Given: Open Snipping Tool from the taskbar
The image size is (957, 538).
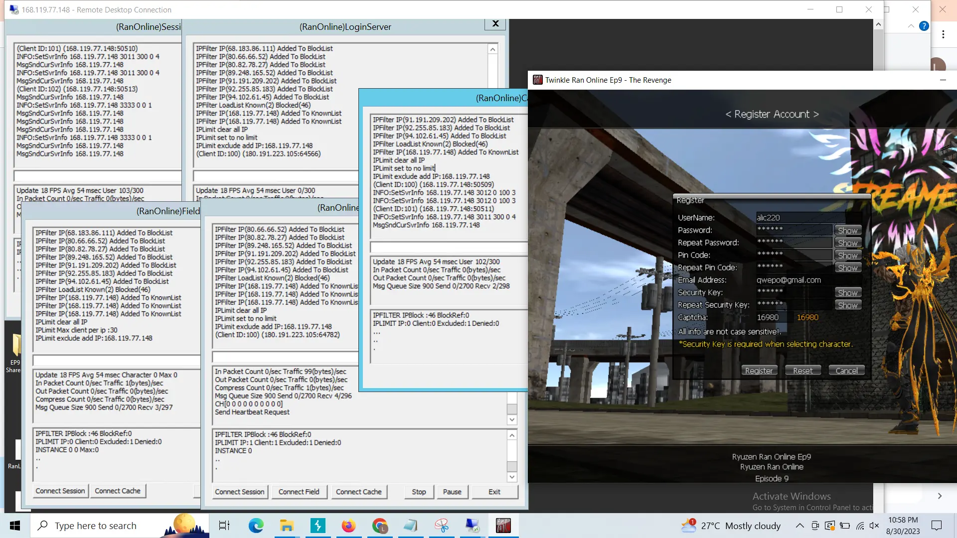Looking at the screenshot, I should [x=441, y=526].
